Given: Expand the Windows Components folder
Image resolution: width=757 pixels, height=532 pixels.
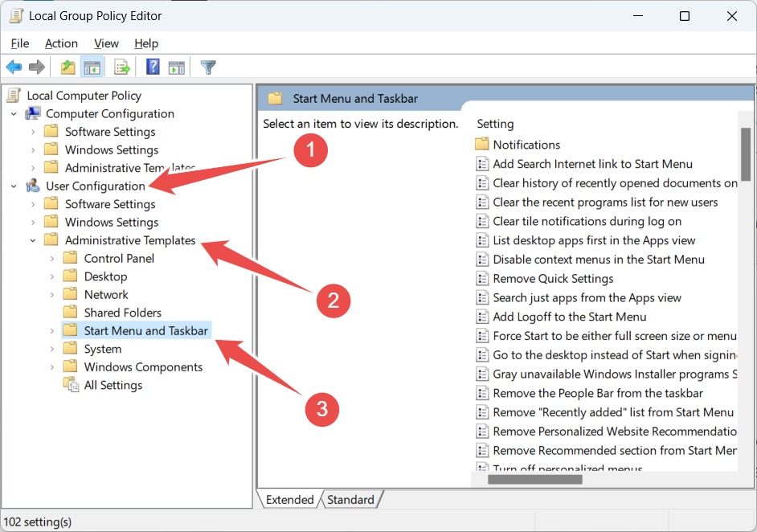Looking at the screenshot, I should pyautogui.click(x=53, y=366).
